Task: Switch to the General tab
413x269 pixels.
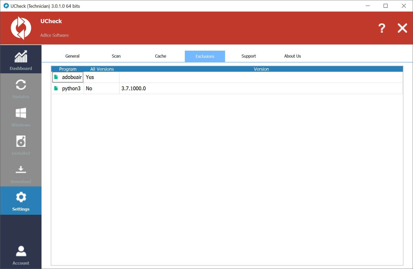Action: tap(72, 56)
